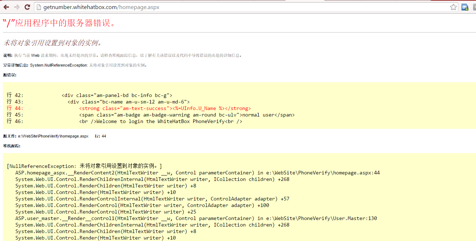Click the red highlighted line 44 source code

click(x=165, y=108)
